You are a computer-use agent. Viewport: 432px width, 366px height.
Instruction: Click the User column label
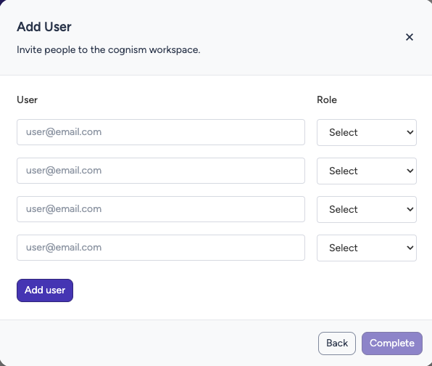(x=27, y=99)
